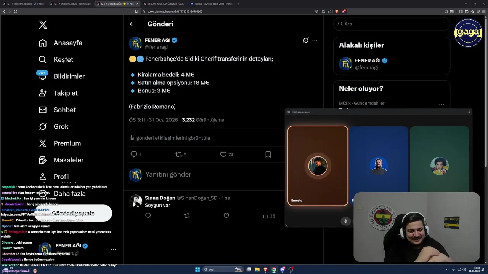Switch to the Erdem Akbaş tab
Image resolution: width=488 pixels, height=274 pixels.
coord(70,4)
